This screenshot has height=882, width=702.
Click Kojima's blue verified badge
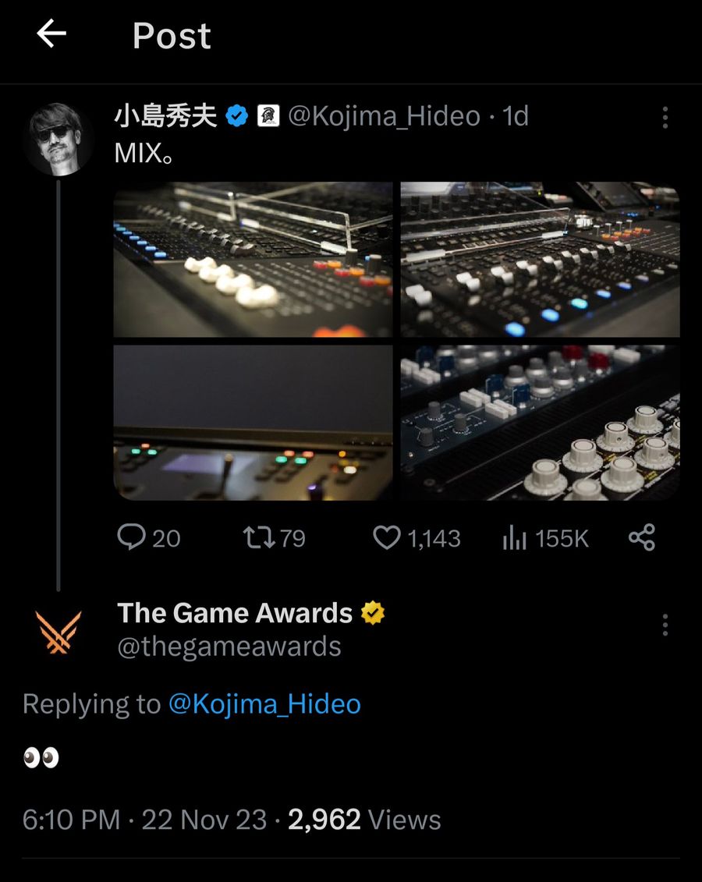(x=235, y=115)
